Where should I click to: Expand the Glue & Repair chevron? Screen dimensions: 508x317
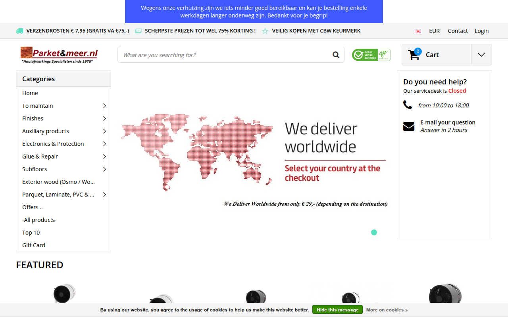[x=104, y=157]
